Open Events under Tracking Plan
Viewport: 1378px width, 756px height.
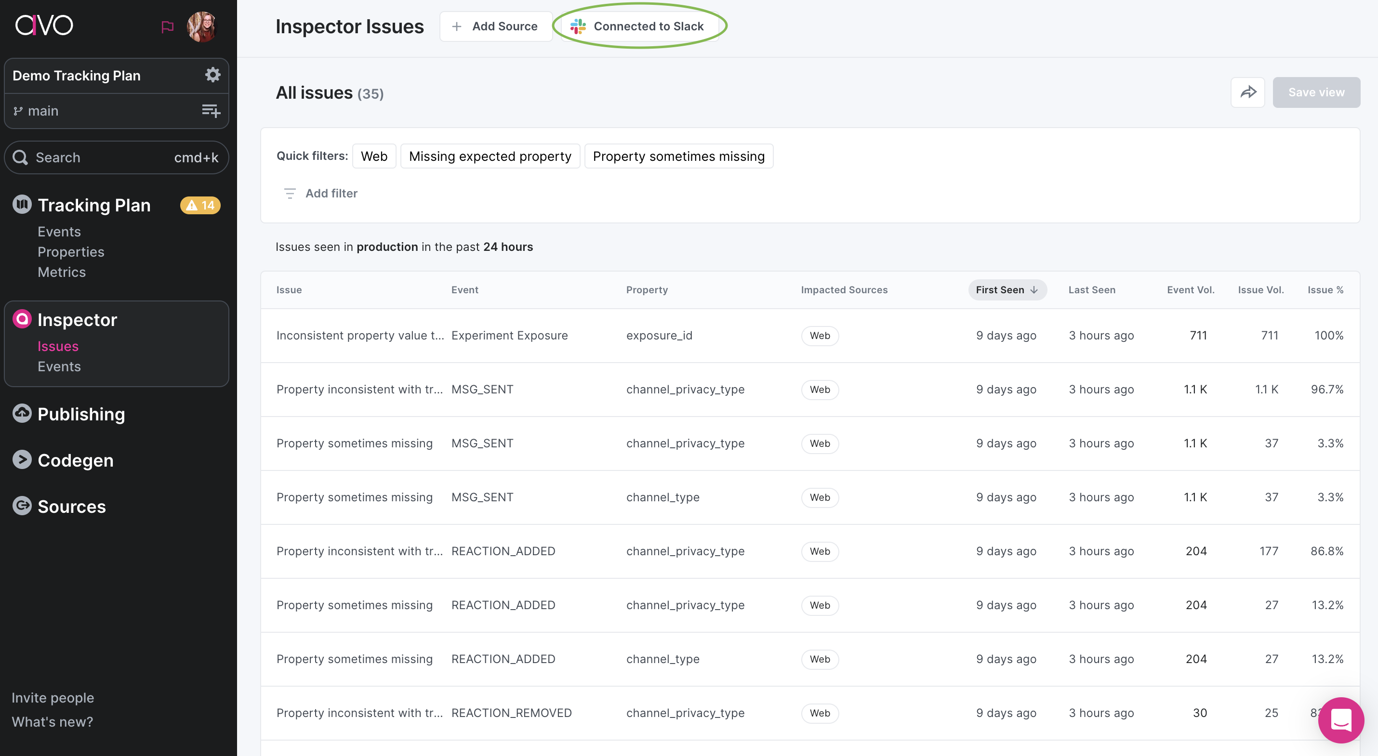(x=59, y=231)
